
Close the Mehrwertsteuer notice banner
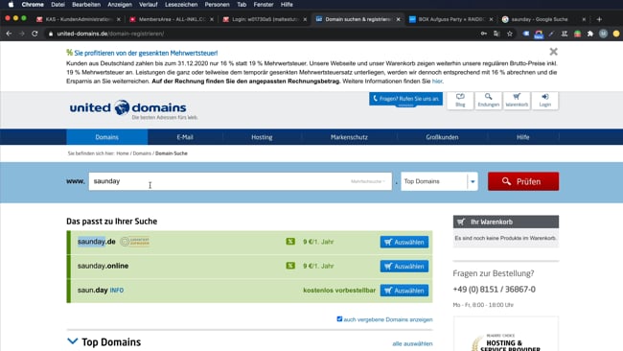[553, 52]
